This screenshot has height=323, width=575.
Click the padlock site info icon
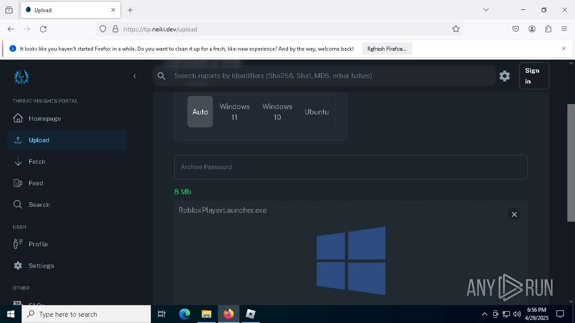115,29
